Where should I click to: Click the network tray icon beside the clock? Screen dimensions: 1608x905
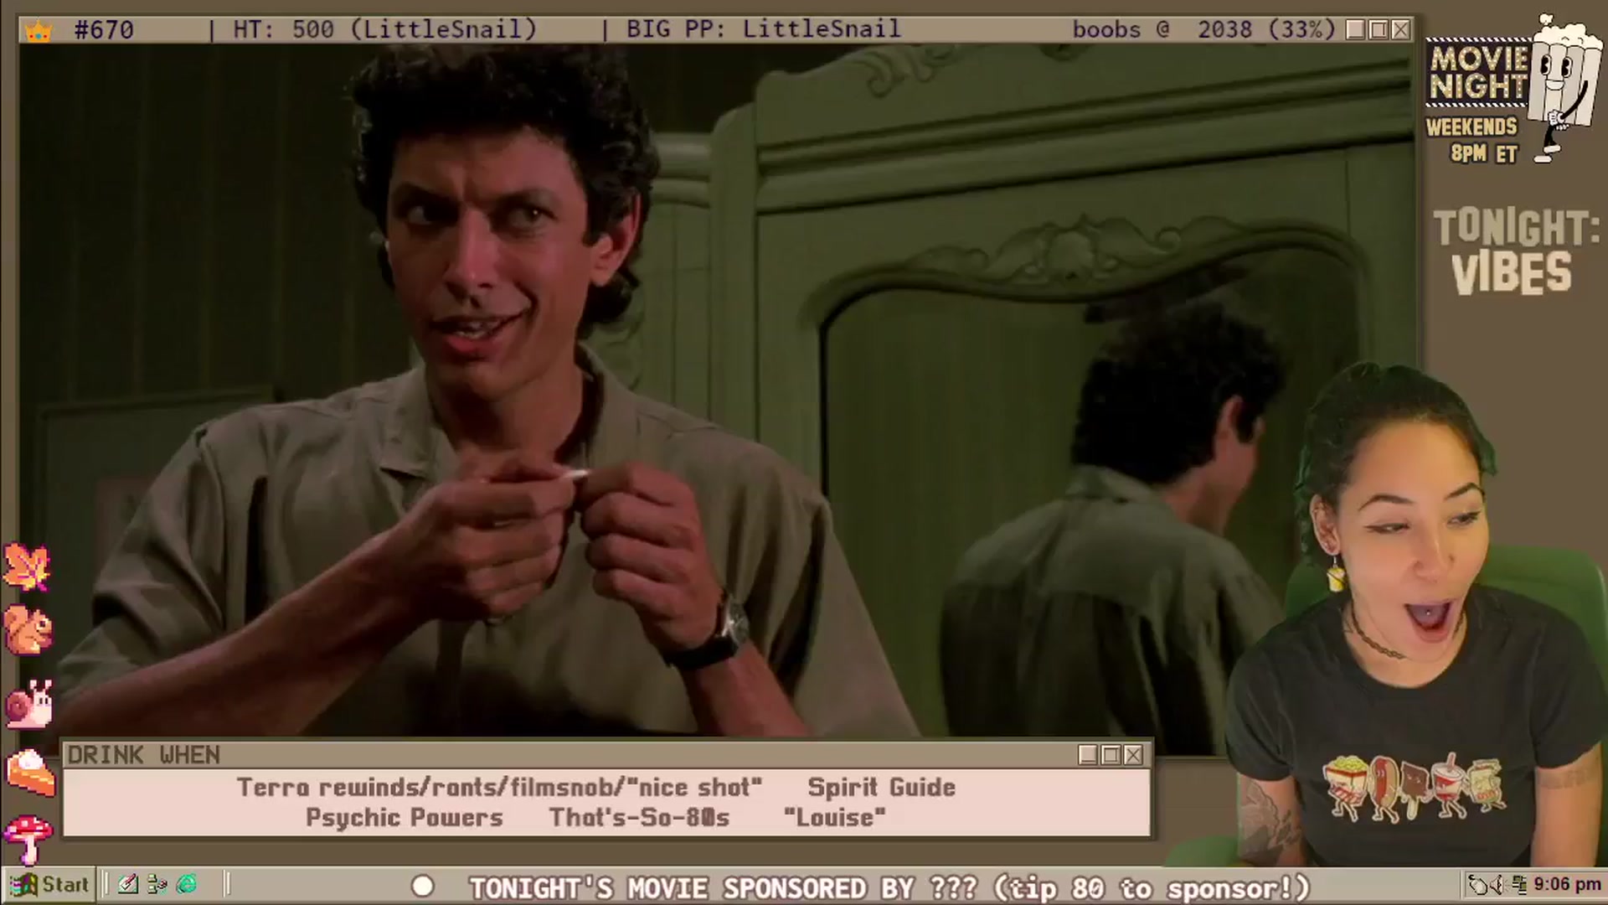pos(1519,885)
